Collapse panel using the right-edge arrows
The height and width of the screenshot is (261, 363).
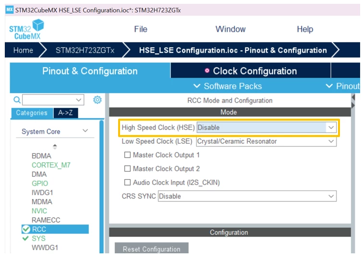point(353,101)
